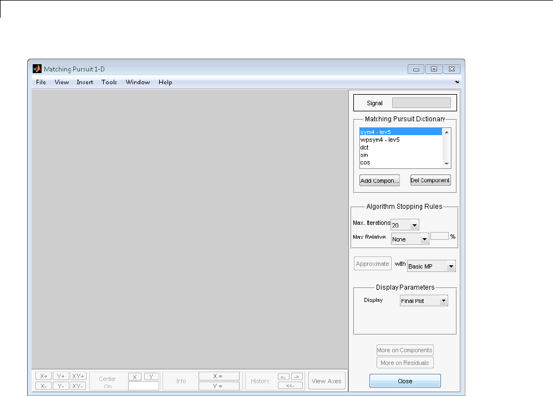Toggle Center On X button
The image size is (553, 396).
[x=135, y=377]
